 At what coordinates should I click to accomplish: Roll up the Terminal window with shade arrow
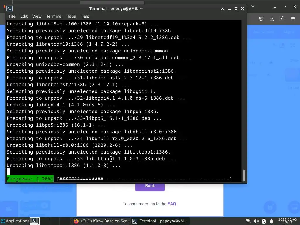coord(223,9)
